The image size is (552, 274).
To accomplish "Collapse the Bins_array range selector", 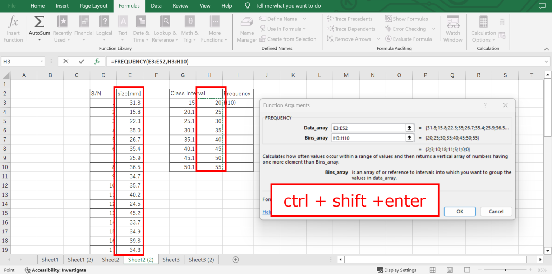I will pos(409,138).
